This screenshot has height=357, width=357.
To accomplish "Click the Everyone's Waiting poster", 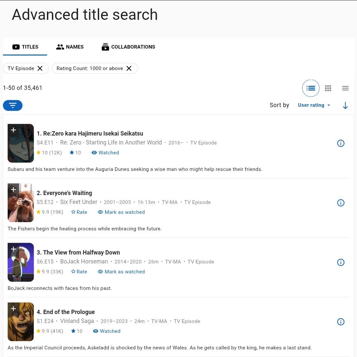I will click(x=21, y=203).
